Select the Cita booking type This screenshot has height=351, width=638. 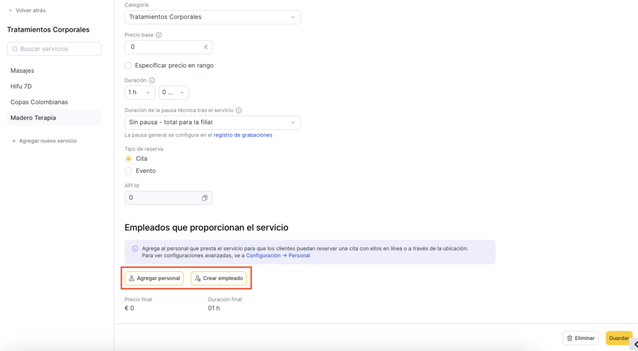pyautogui.click(x=128, y=159)
